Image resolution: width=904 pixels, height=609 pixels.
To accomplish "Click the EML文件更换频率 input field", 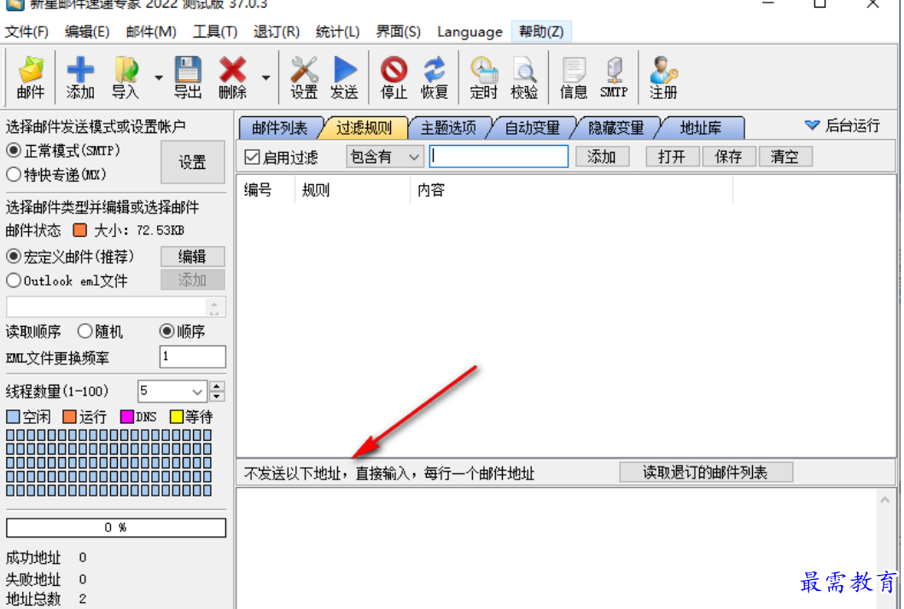I will click(193, 357).
